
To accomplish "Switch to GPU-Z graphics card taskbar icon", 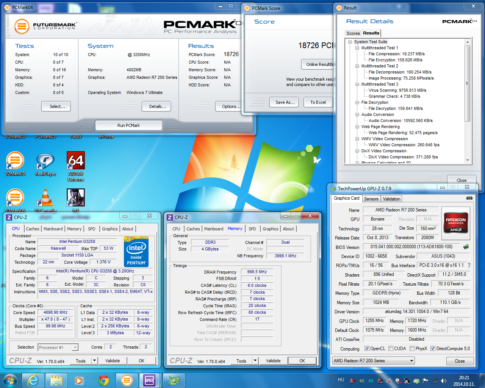I will pyautogui.click(x=174, y=380).
